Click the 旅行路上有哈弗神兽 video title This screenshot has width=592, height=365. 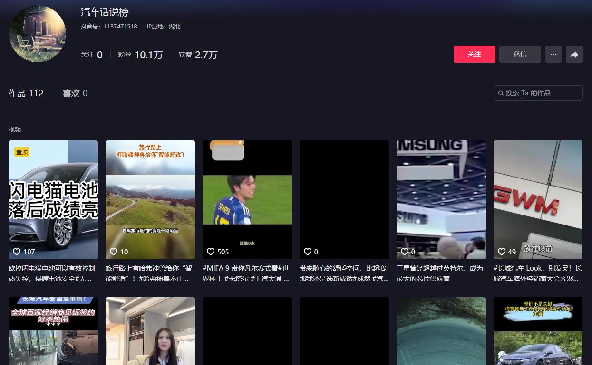click(150, 273)
